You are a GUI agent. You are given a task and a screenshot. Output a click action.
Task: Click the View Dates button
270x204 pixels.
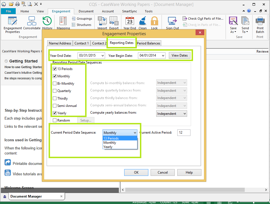180,55
